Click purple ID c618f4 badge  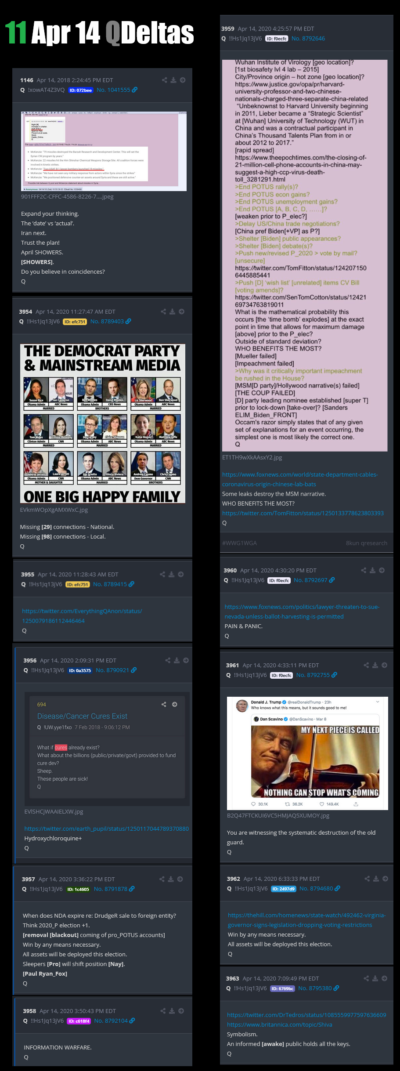[79, 1021]
